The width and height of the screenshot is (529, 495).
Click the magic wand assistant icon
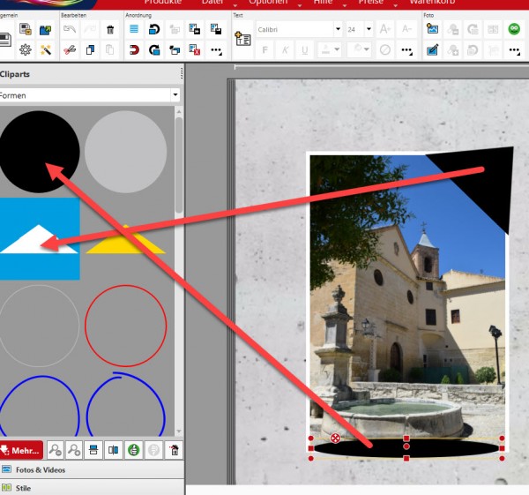[45, 50]
